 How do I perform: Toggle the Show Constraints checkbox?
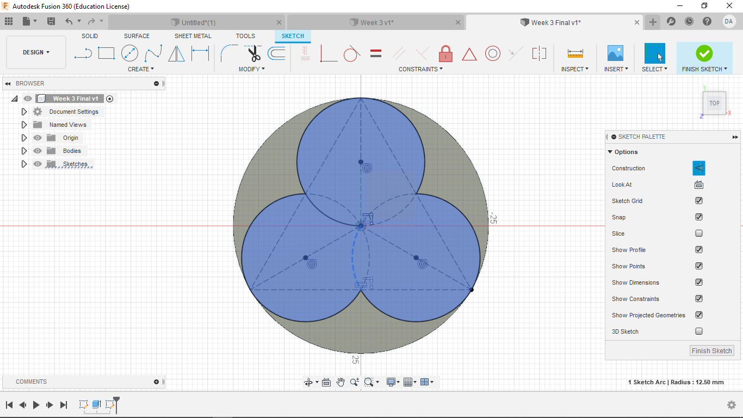699,299
